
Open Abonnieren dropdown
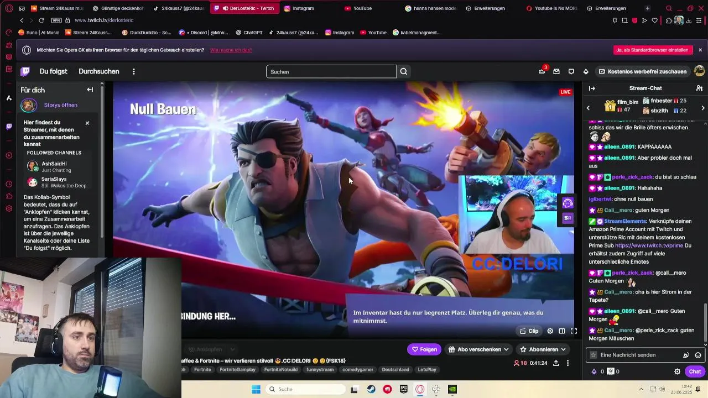coord(543,349)
